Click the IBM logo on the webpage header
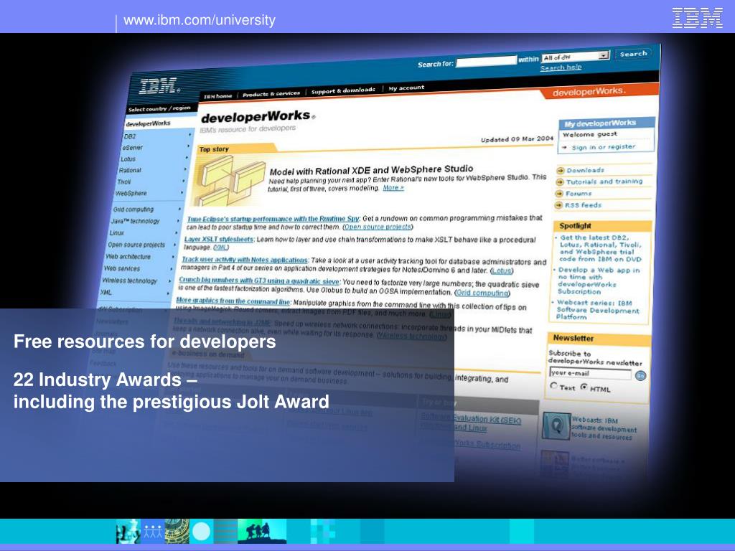 pyautogui.click(x=159, y=86)
